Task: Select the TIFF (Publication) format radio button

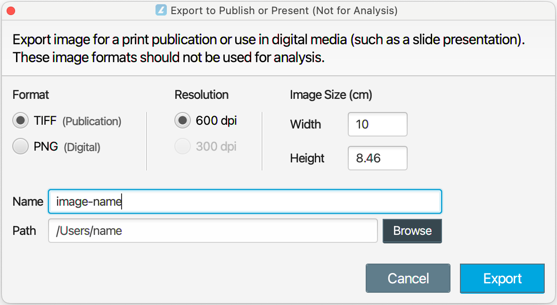Action: click(21, 121)
